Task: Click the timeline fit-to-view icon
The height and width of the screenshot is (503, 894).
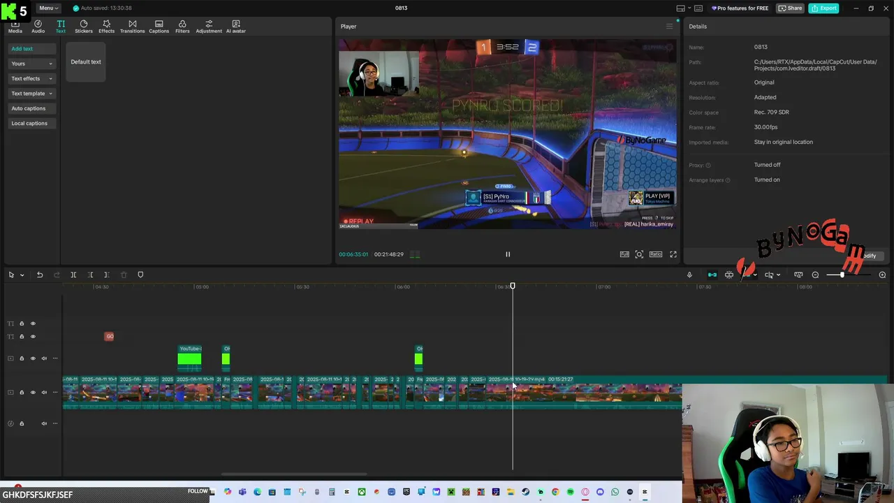Action: 798,275
